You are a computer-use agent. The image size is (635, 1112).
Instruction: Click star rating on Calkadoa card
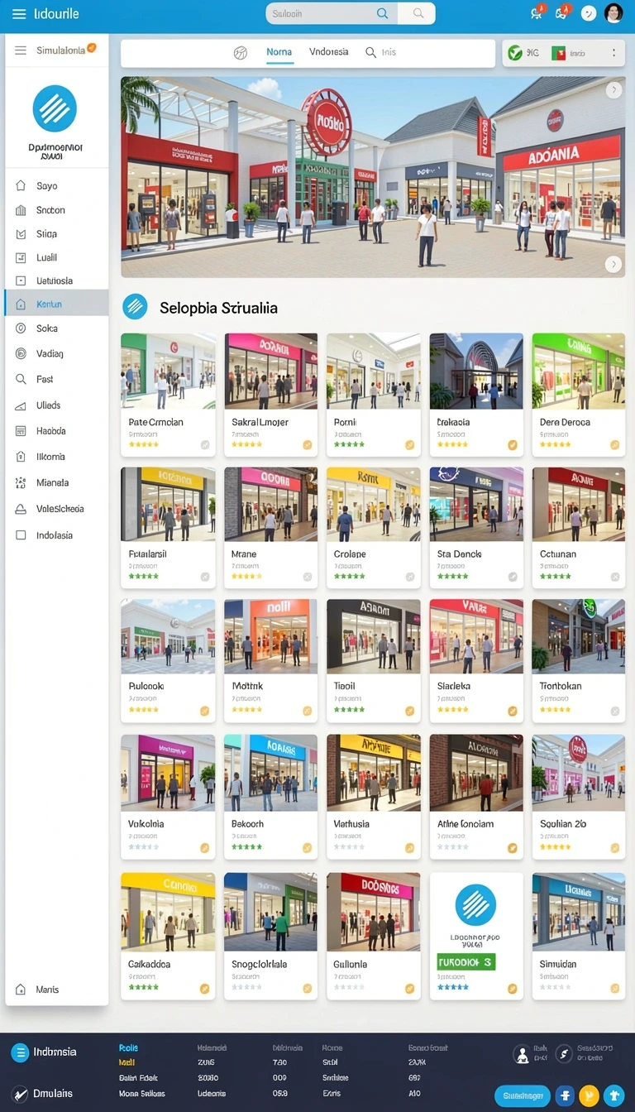pyautogui.click(x=144, y=987)
